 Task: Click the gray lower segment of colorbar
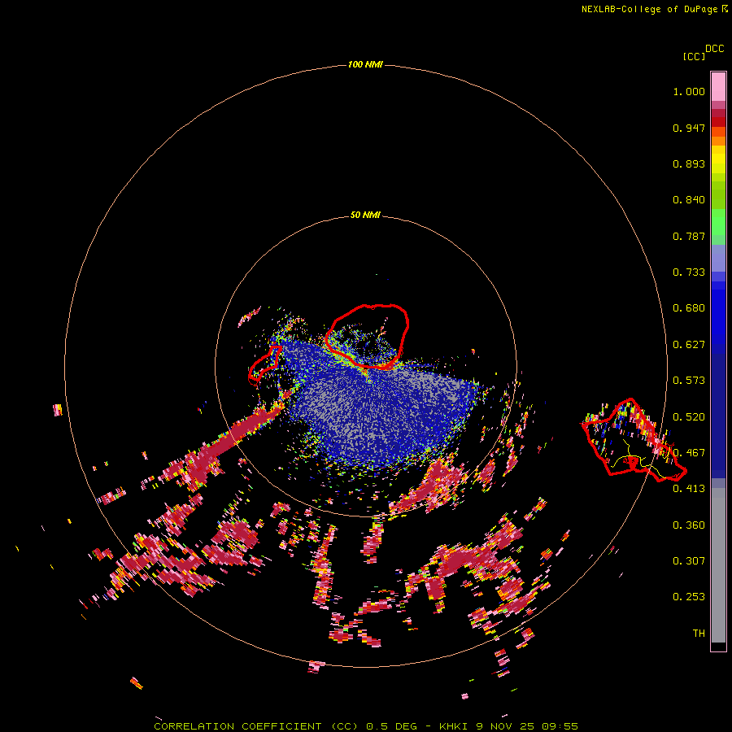[718, 565]
